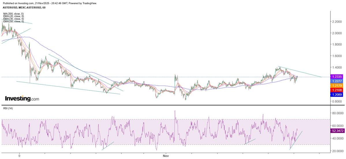Click the RSI value tag 52.3472
The image size is (346, 159).
(x=338, y=131)
